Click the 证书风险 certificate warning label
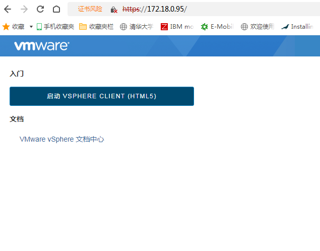 pos(90,9)
